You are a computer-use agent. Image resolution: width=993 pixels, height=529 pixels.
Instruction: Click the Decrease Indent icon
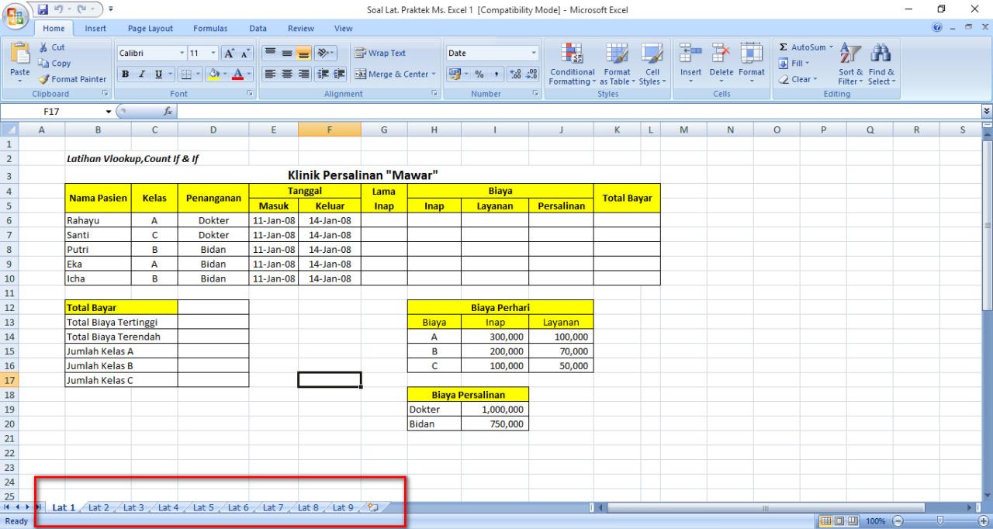324,74
